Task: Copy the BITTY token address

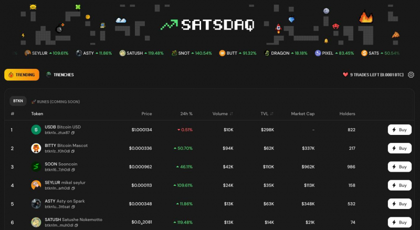Action: pos(74,151)
